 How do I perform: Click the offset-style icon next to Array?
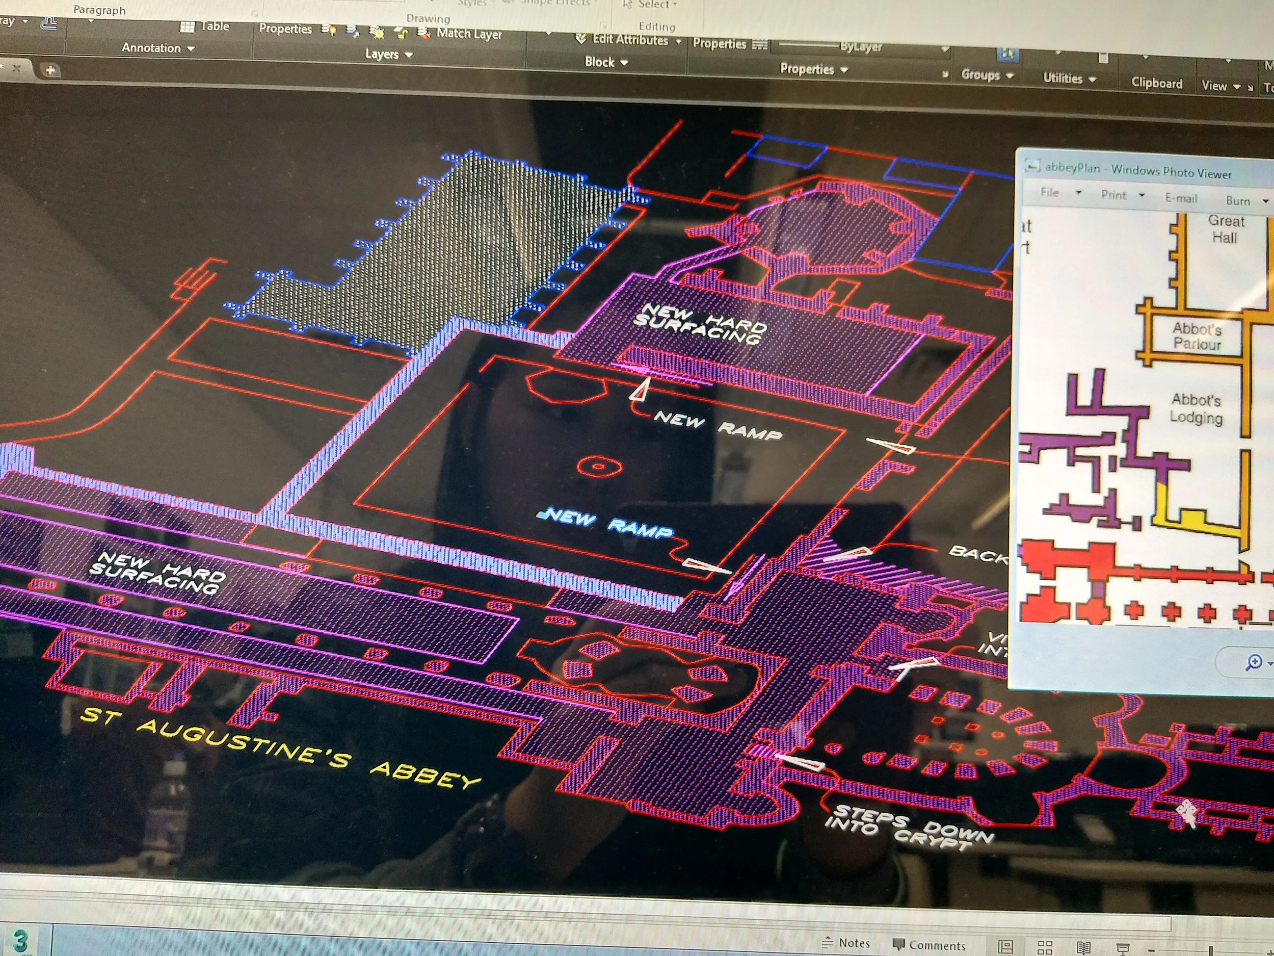49,23
